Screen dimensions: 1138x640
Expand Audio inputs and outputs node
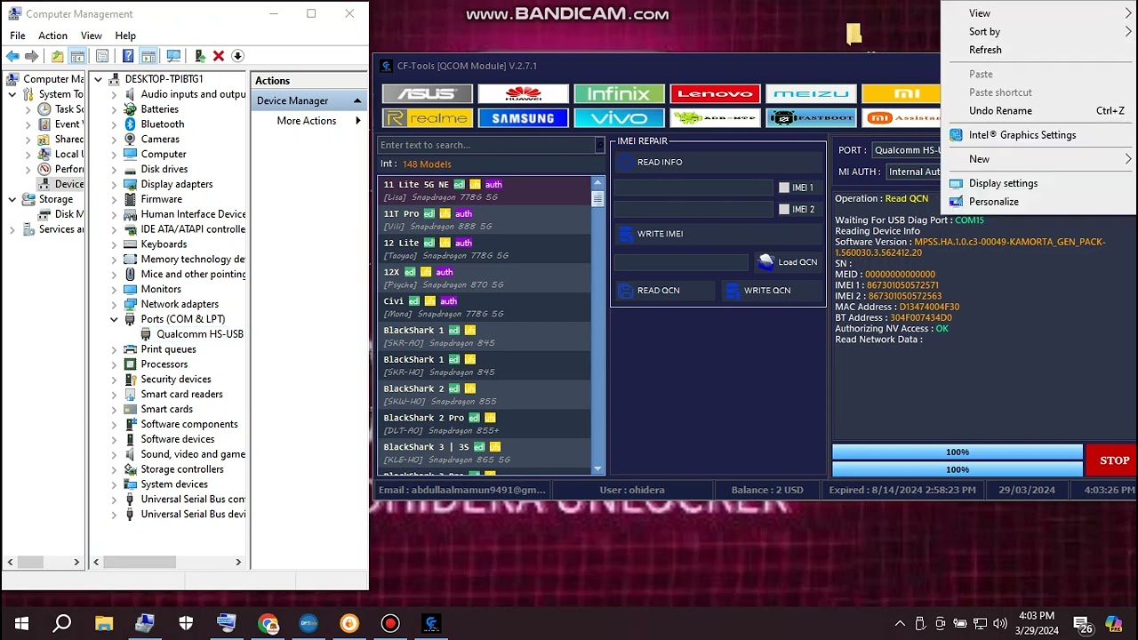114,94
